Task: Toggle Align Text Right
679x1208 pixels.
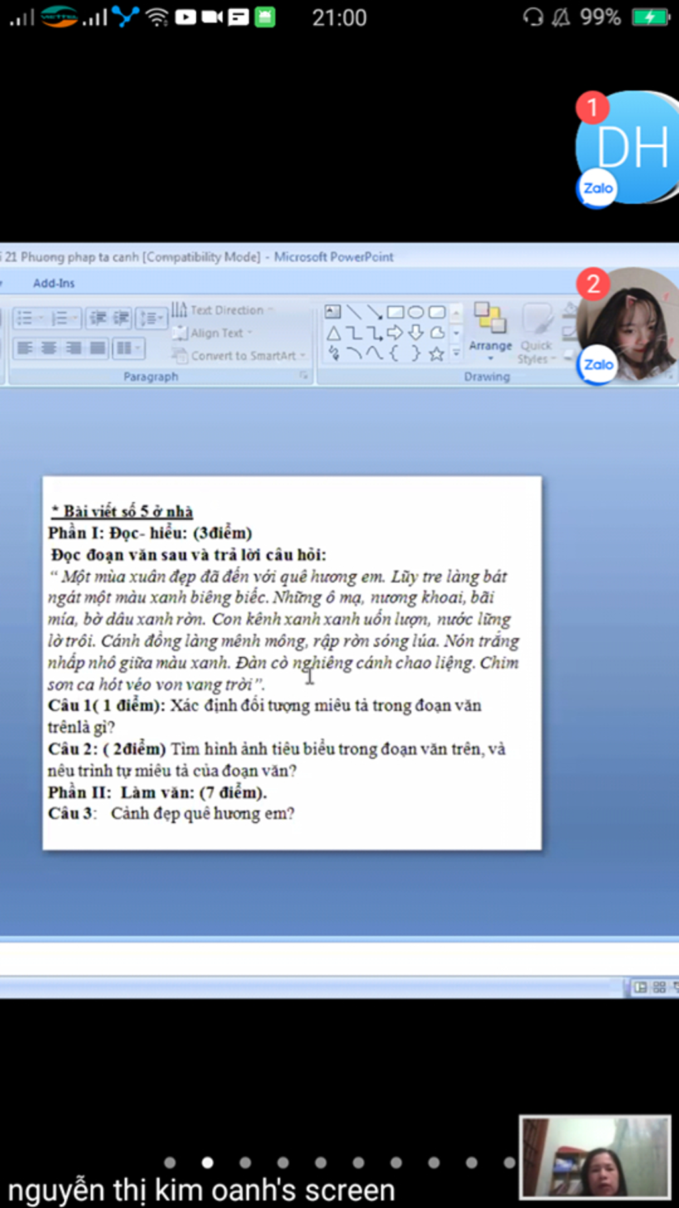Action: (x=73, y=348)
